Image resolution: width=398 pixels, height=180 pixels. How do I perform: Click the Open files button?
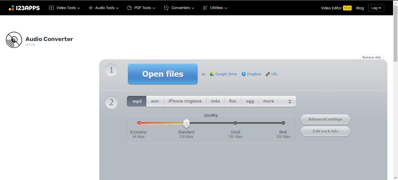(x=163, y=74)
